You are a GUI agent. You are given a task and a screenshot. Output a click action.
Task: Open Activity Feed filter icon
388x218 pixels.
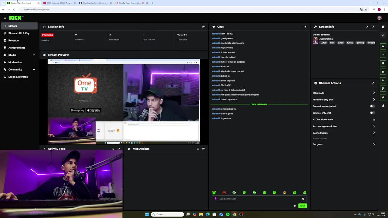[113, 149]
